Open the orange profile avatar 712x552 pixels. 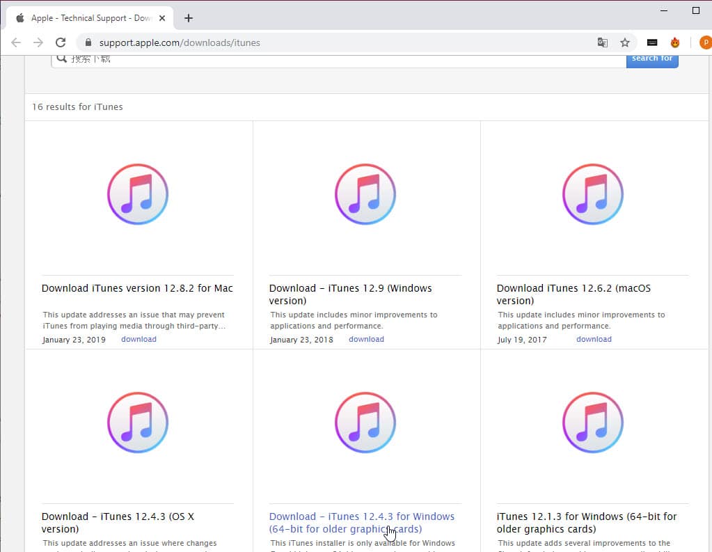[706, 42]
